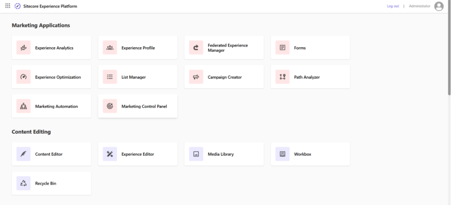Click the Campaign Creator megaphone icon
Viewport: 452px width, 205px height.
click(196, 77)
